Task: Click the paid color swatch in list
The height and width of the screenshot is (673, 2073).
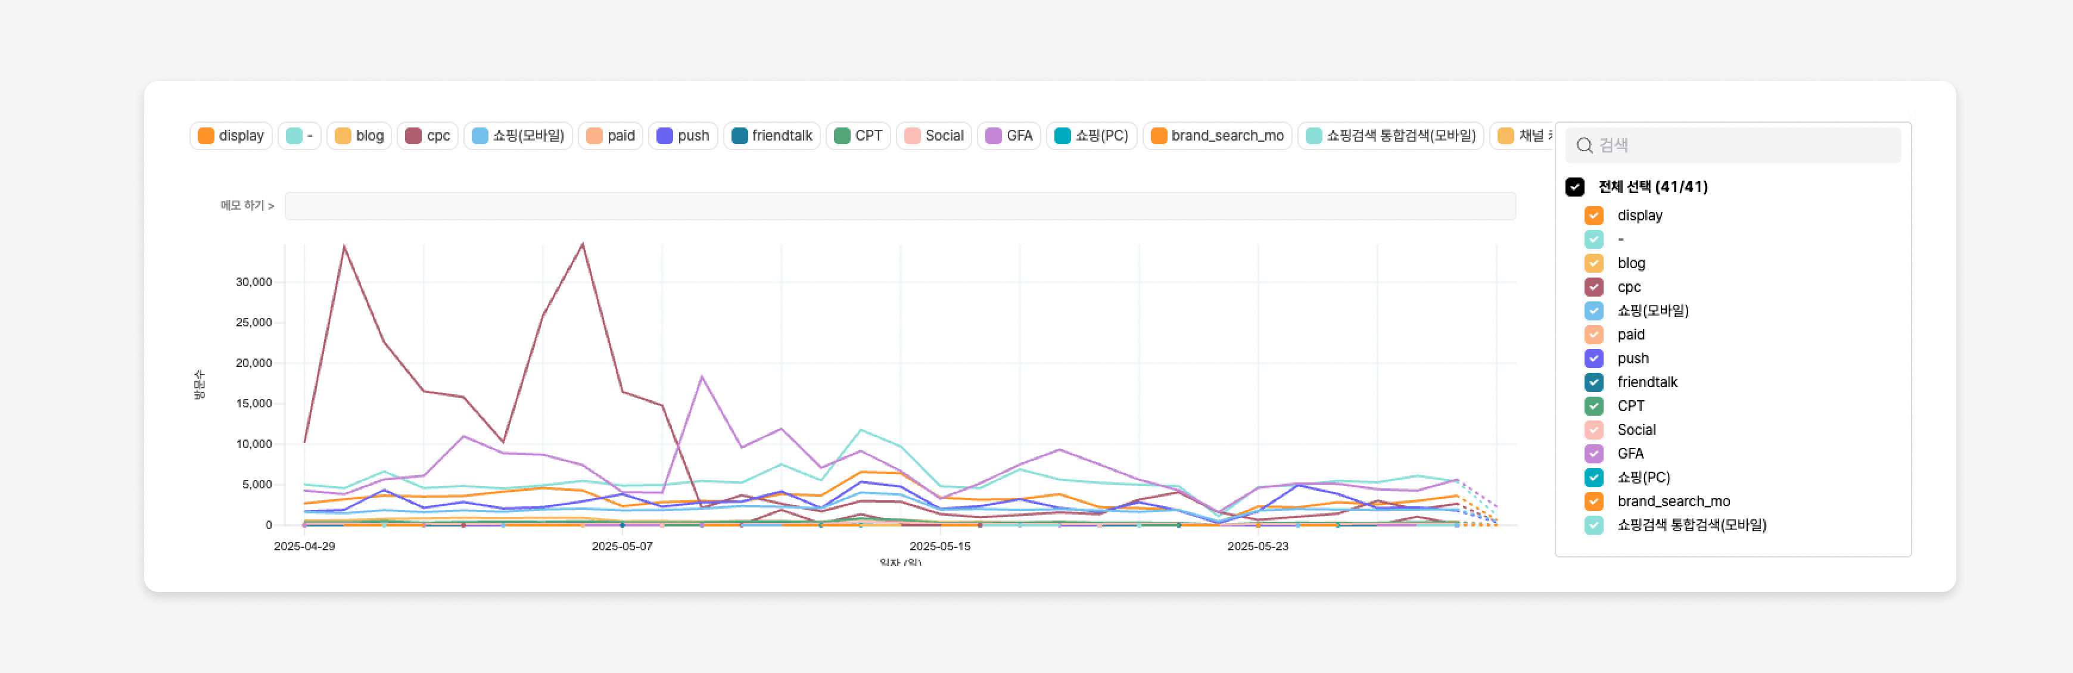Action: point(1593,334)
